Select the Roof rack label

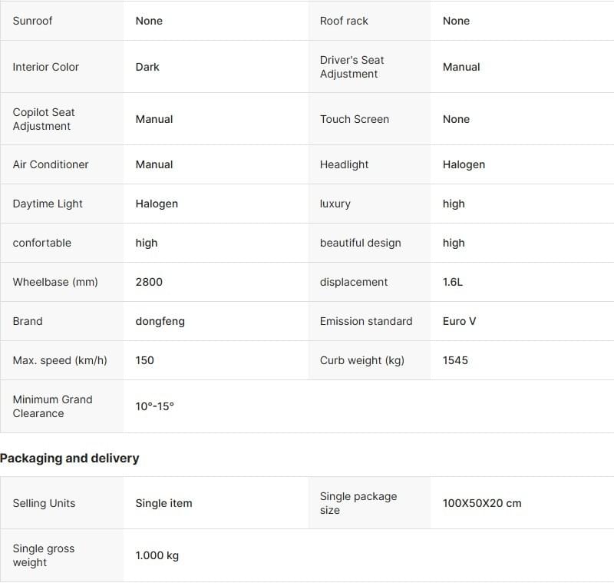pyautogui.click(x=344, y=21)
